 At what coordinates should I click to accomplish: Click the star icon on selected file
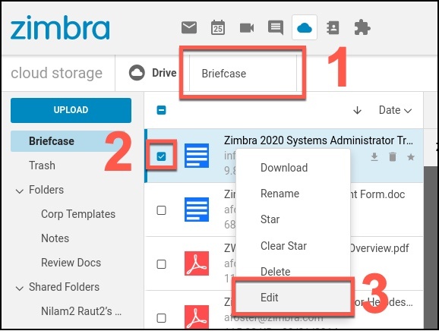(411, 157)
